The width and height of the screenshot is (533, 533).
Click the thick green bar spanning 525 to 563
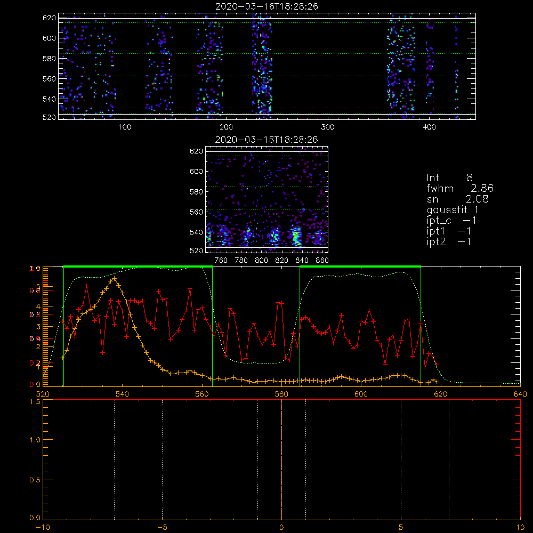pos(138,267)
